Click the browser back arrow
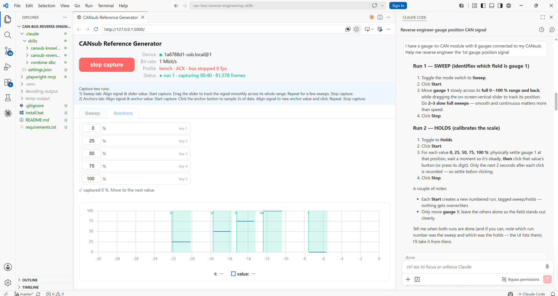This screenshot has height=296, width=558. click(x=79, y=29)
